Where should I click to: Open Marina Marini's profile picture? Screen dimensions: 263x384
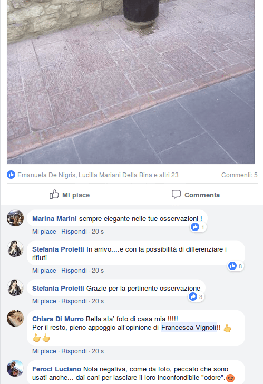(15, 218)
